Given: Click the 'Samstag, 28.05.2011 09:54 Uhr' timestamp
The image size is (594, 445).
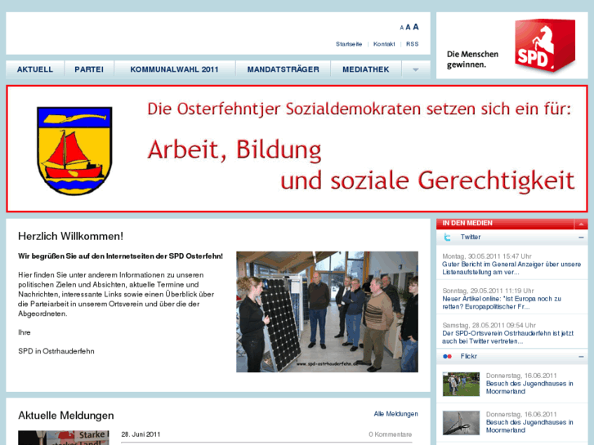Looking at the screenshot, I should tap(489, 325).
